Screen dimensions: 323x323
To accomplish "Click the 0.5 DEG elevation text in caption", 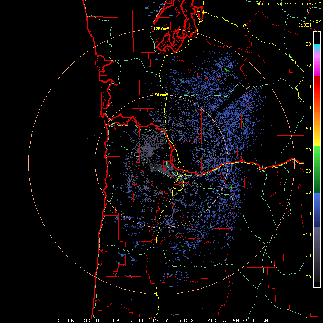I will (x=182, y=320).
